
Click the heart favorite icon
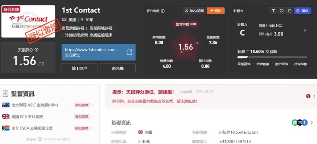coord(281,11)
